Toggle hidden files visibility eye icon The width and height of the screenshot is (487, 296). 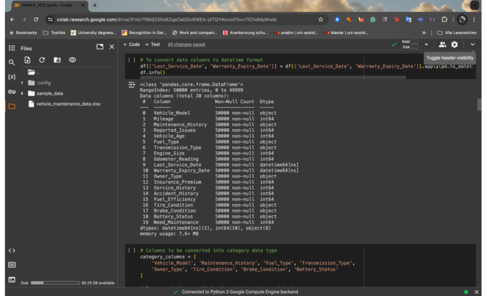[x=72, y=60]
